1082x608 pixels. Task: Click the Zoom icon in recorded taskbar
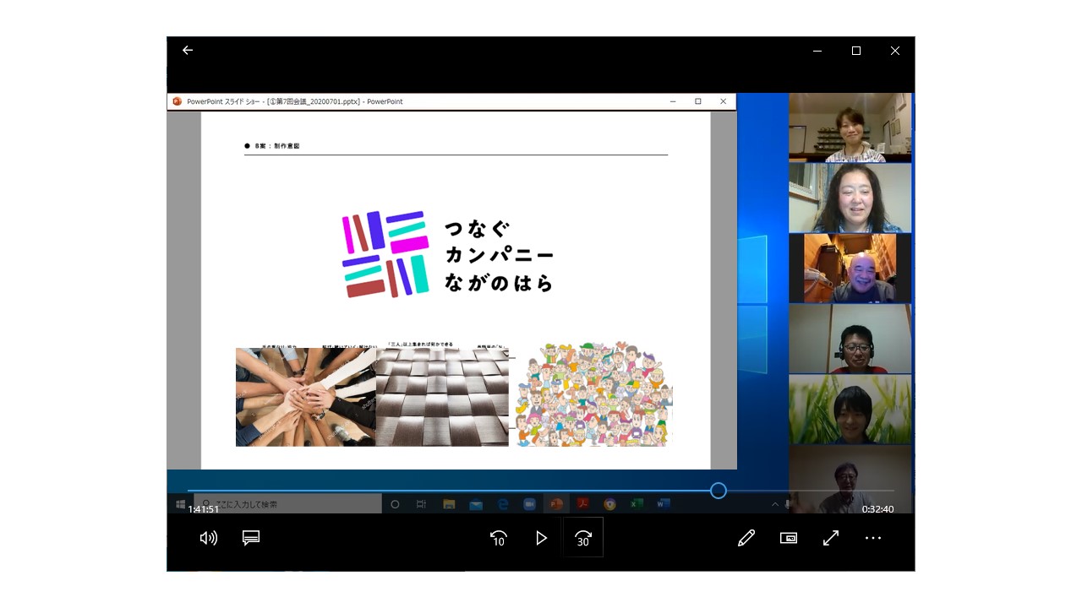529,504
